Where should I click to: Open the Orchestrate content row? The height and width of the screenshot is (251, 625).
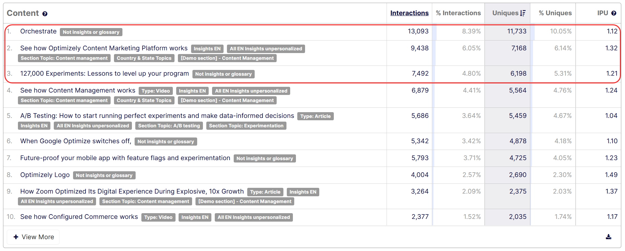(x=38, y=31)
